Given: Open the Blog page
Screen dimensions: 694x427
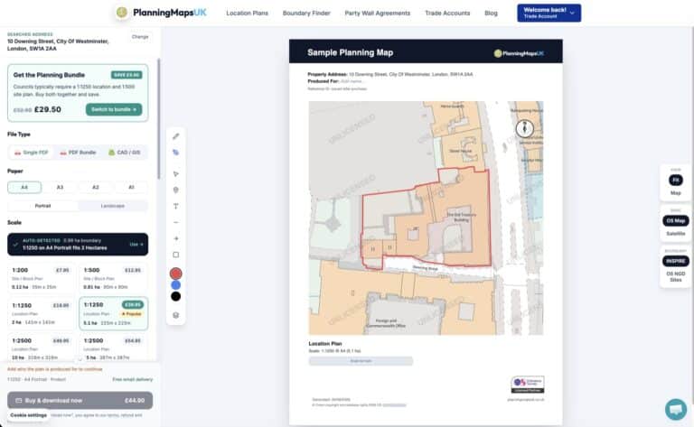Looking at the screenshot, I should pos(491,14).
